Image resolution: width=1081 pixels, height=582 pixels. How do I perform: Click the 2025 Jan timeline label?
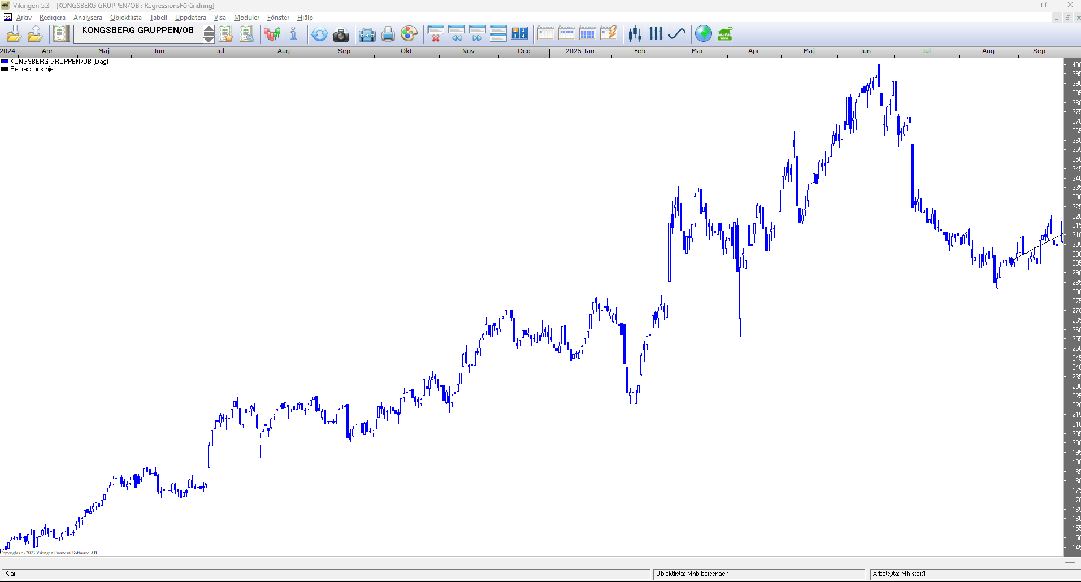(580, 51)
